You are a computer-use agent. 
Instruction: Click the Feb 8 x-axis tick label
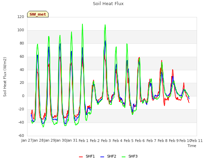(x=162, y=141)
